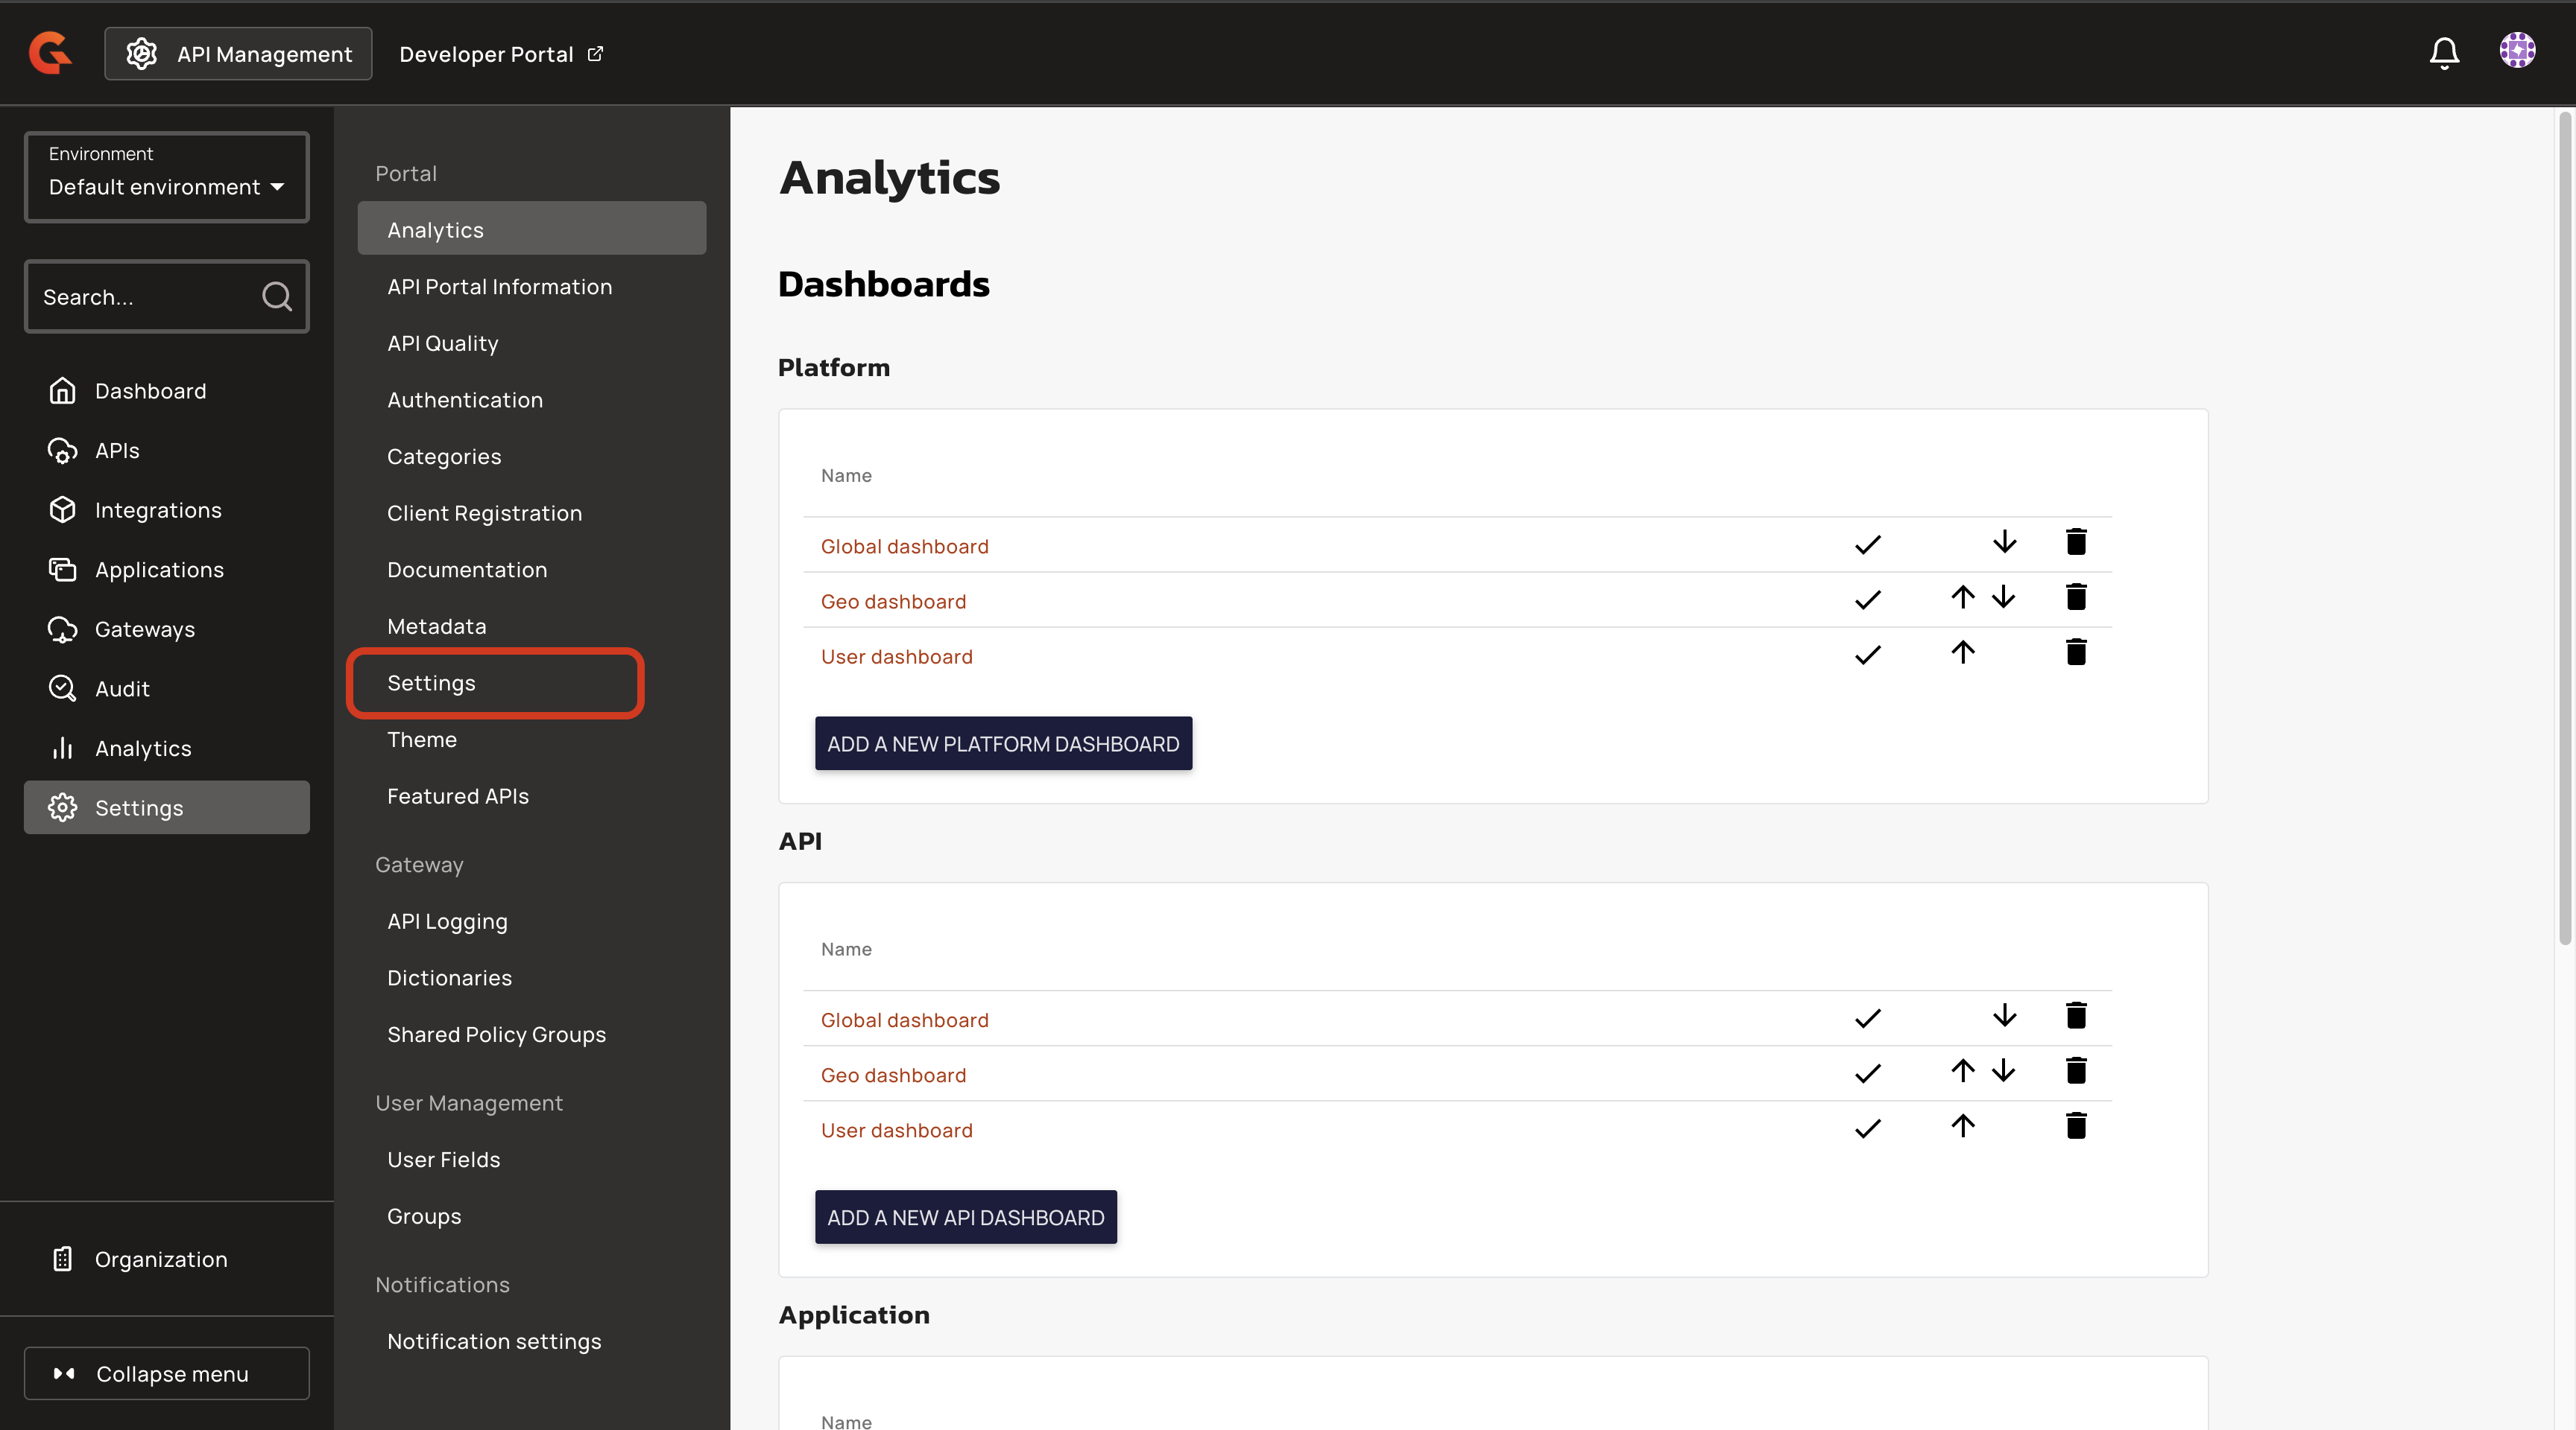Viewport: 2576px width, 1430px height.
Task: Click Add a New Platform Dashboard
Action: [x=1002, y=743]
